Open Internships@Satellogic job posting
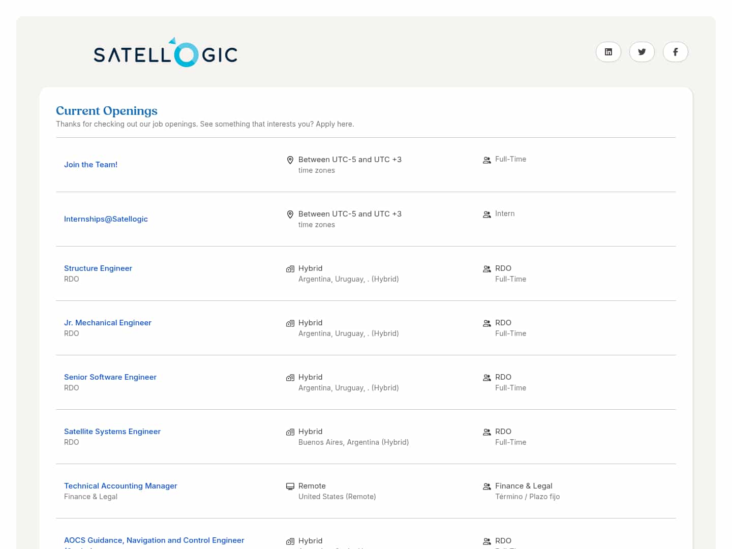732x549 pixels. [106, 219]
